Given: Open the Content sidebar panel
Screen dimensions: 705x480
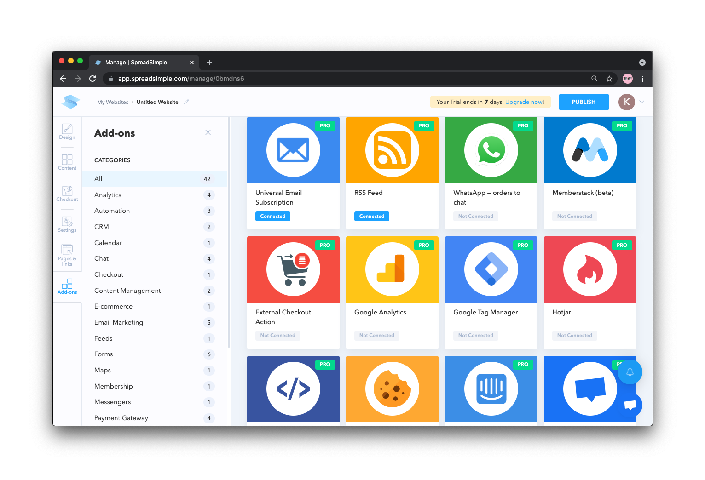Looking at the screenshot, I should pyautogui.click(x=67, y=162).
